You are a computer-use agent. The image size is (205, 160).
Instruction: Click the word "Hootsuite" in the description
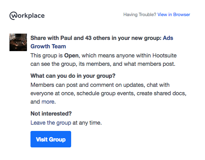164,56
